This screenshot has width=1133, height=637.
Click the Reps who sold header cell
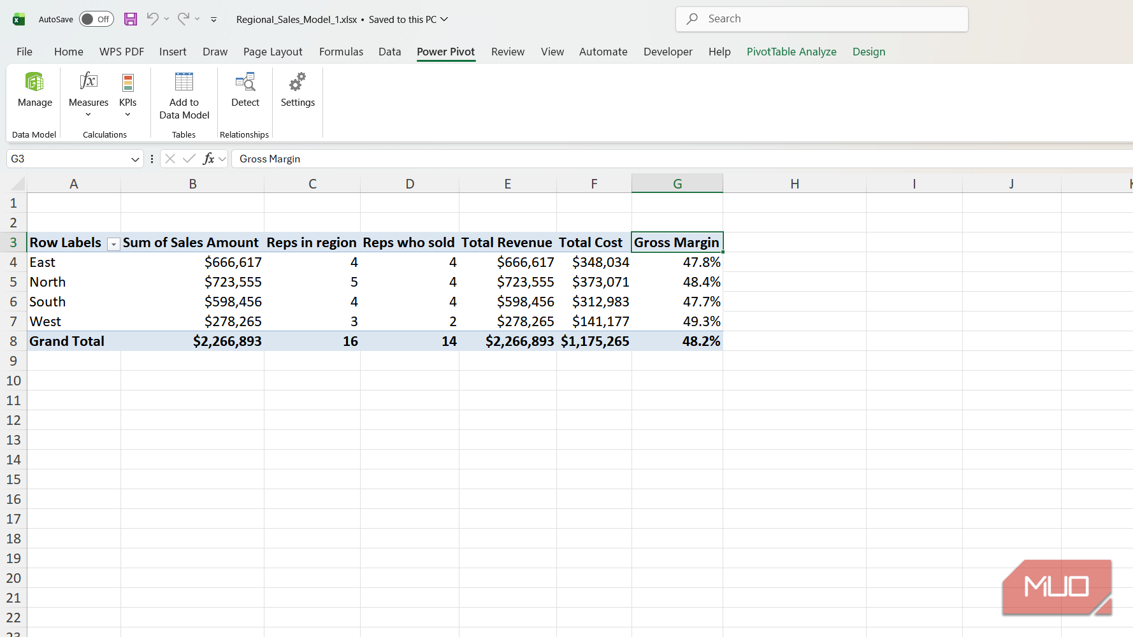tap(410, 242)
